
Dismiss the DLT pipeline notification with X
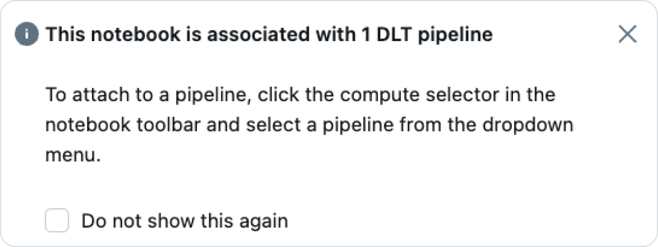[627, 35]
